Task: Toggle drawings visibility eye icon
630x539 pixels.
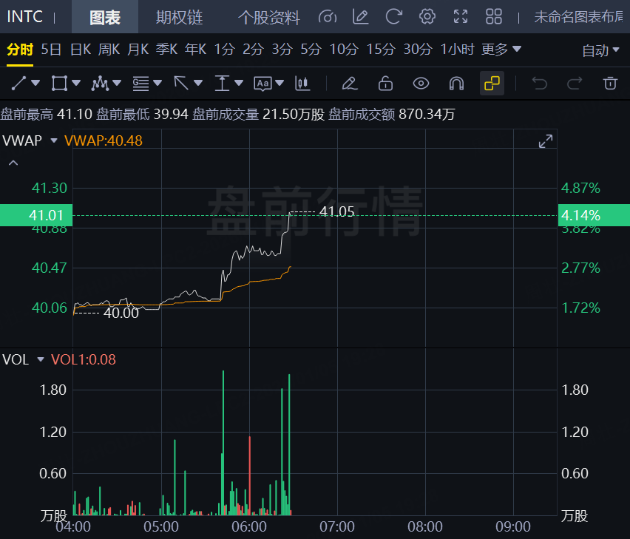Action: click(x=421, y=83)
